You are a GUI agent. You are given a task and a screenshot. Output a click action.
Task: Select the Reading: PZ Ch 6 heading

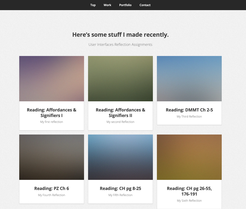[52, 188]
